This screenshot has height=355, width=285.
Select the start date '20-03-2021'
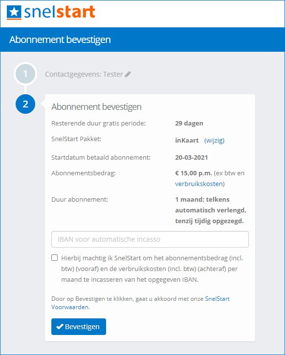(x=191, y=158)
